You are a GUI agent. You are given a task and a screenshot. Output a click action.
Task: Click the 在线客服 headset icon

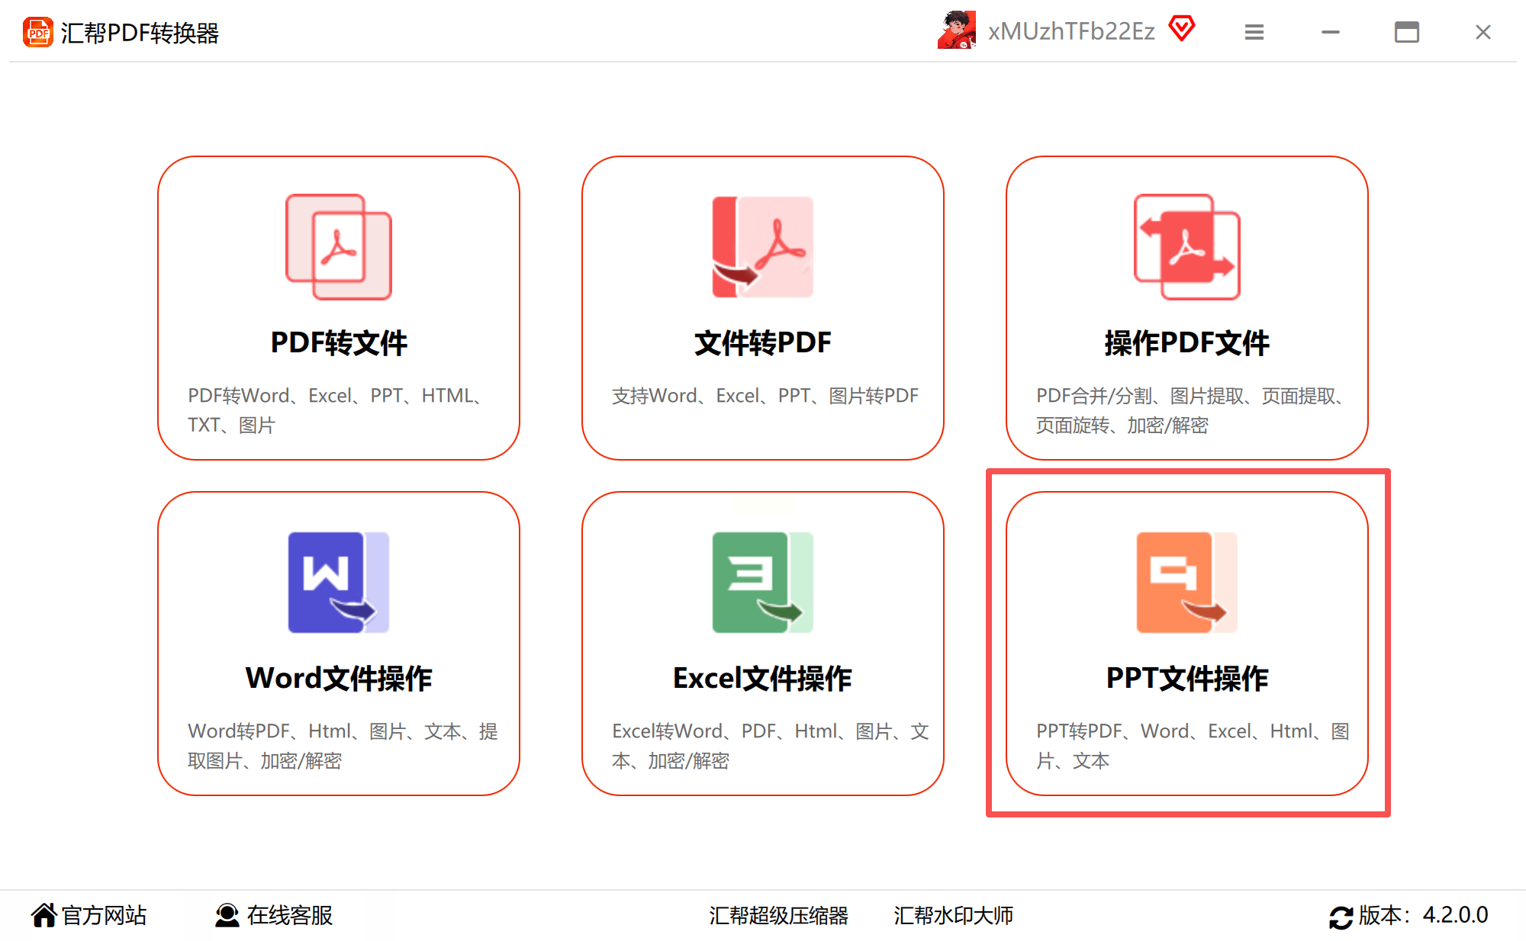point(227,914)
